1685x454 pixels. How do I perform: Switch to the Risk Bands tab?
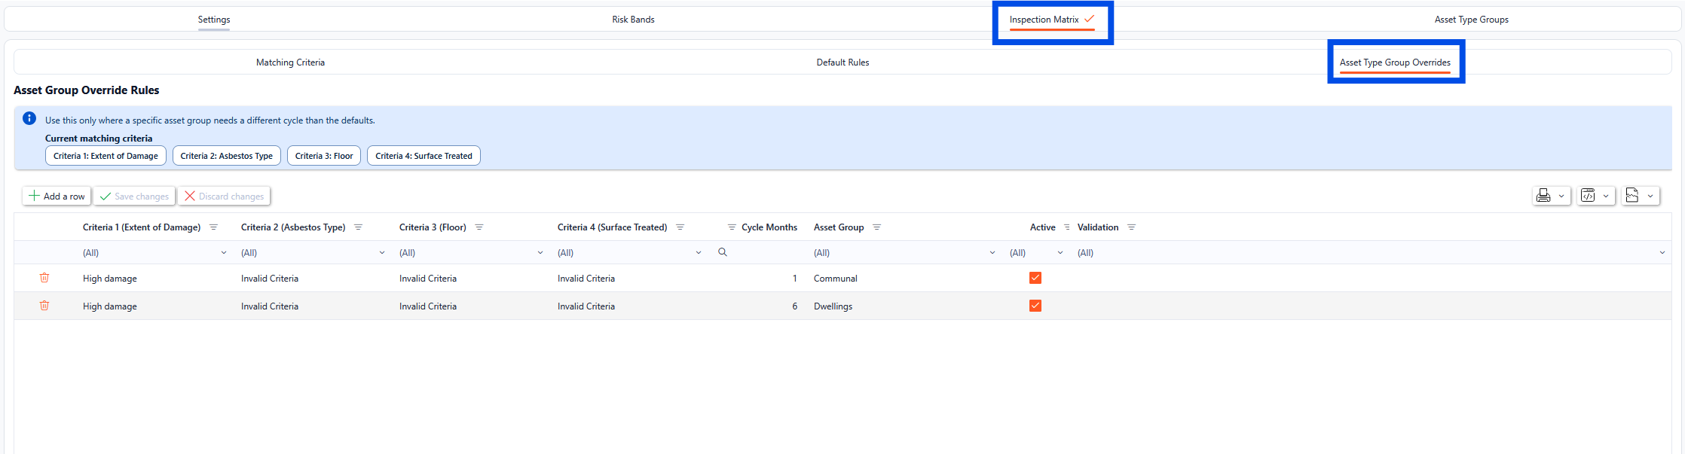pos(633,20)
